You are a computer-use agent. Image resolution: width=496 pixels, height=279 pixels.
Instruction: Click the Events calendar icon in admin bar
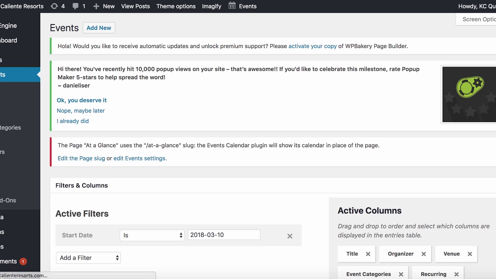pyautogui.click(x=232, y=6)
